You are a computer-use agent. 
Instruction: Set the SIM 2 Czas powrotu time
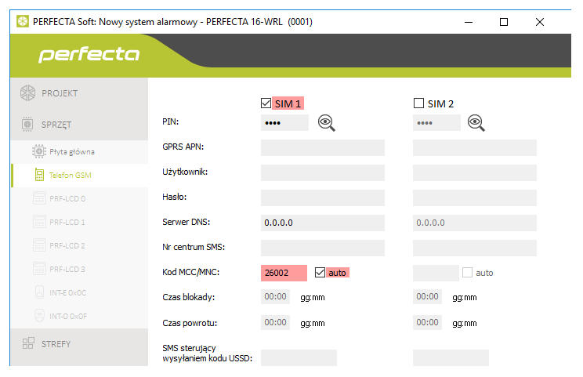pos(427,322)
